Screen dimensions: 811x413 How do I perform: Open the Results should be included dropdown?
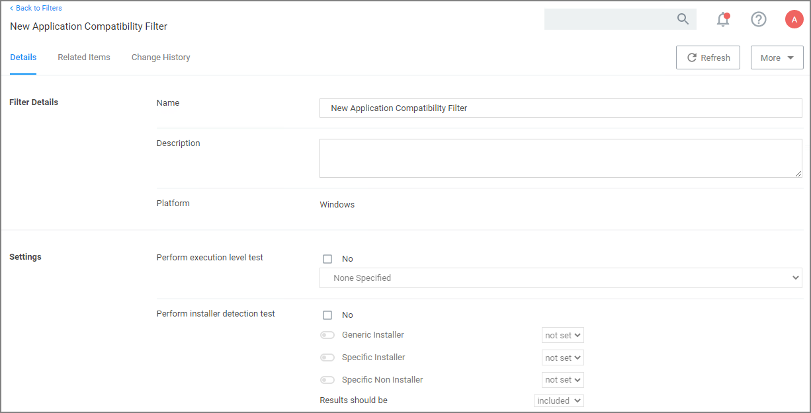(x=559, y=400)
